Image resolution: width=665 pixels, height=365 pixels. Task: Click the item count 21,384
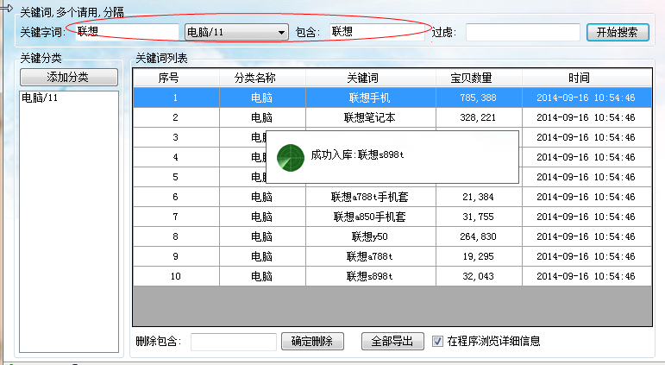(479, 197)
